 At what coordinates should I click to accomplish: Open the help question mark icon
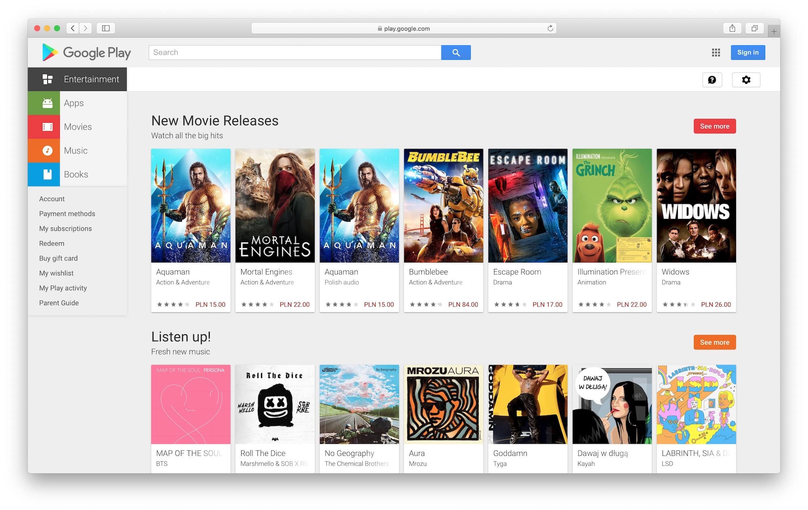pyautogui.click(x=712, y=80)
